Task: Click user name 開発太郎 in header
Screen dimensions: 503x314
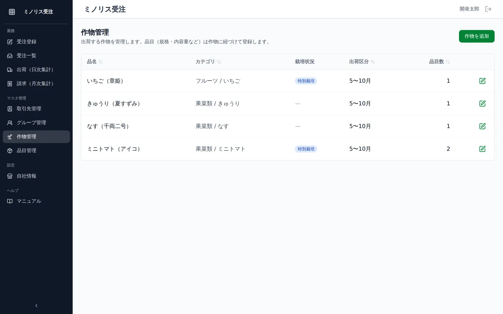Action: click(x=469, y=9)
